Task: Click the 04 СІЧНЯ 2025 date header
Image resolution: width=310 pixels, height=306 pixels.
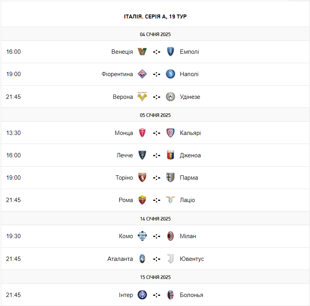Action: pyautogui.click(x=155, y=34)
